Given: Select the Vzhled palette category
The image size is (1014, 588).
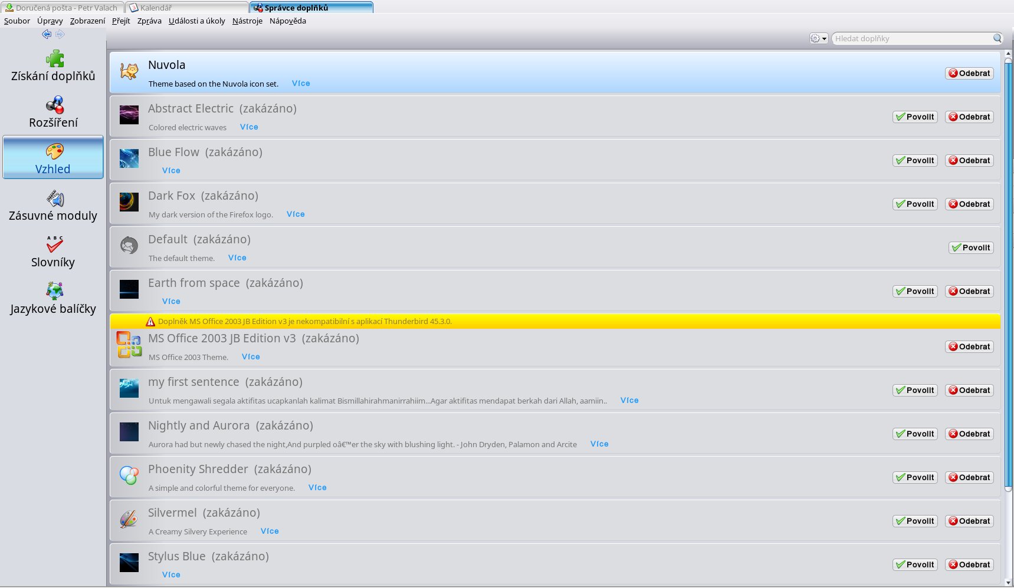Looking at the screenshot, I should click(x=53, y=157).
